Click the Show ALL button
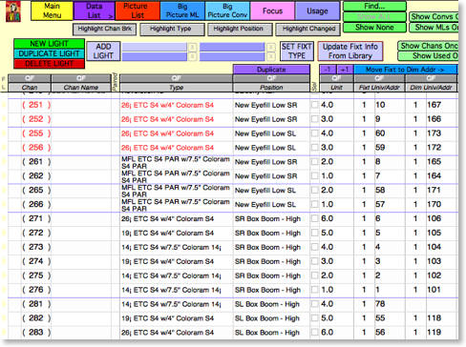The width and height of the screenshot is (466, 347). [374, 17]
